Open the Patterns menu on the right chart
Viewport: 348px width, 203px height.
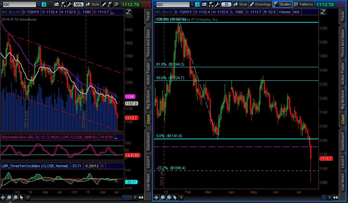[304, 4]
